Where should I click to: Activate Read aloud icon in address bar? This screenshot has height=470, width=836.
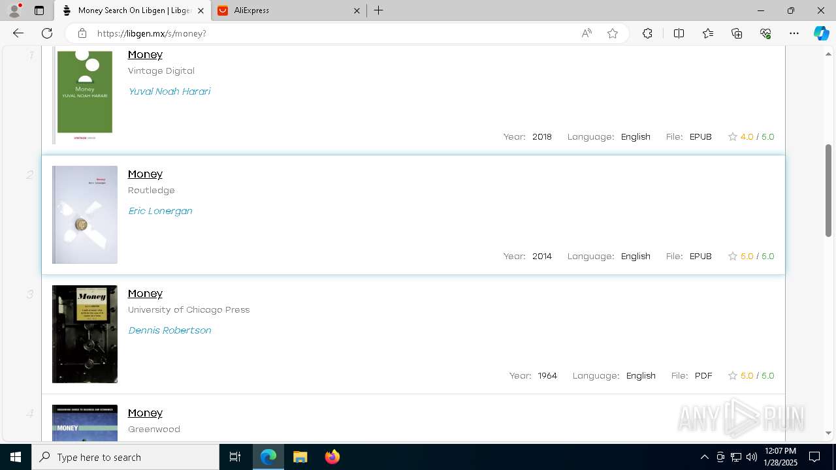click(x=587, y=33)
